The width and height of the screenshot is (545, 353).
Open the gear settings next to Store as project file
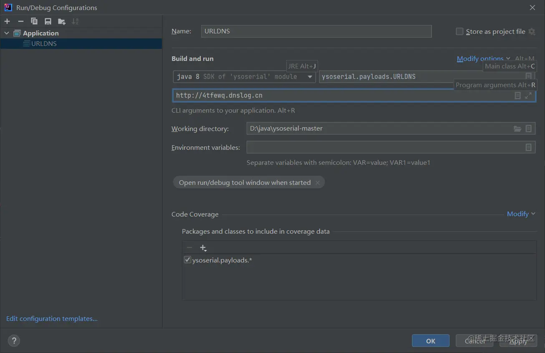point(532,31)
